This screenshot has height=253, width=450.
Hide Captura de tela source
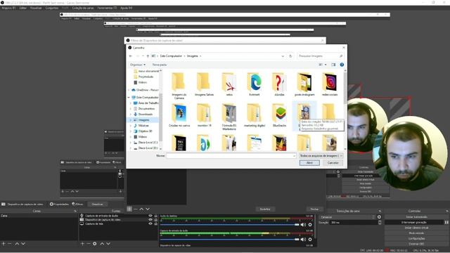tap(150, 223)
